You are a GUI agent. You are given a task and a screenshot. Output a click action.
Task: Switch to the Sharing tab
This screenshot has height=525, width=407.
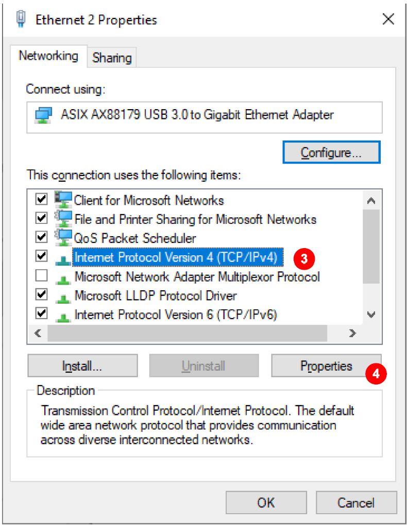(x=112, y=58)
